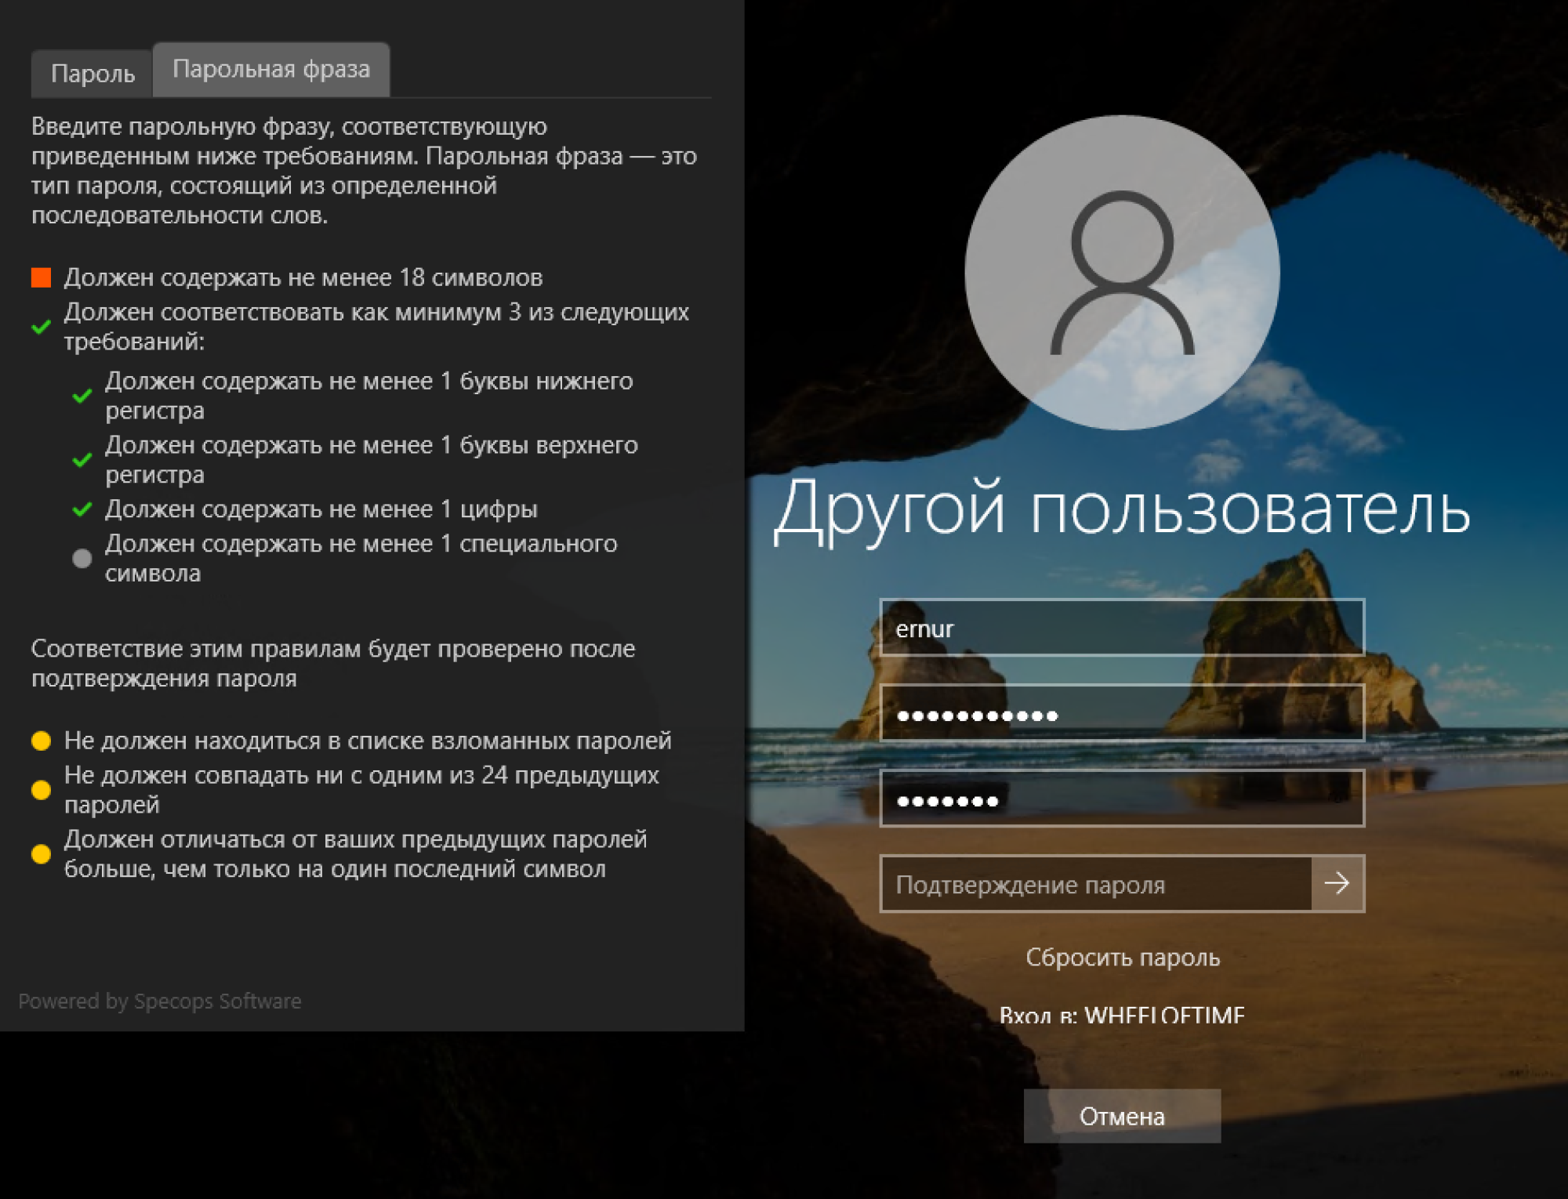Select the Парольная фраза tab

point(271,70)
